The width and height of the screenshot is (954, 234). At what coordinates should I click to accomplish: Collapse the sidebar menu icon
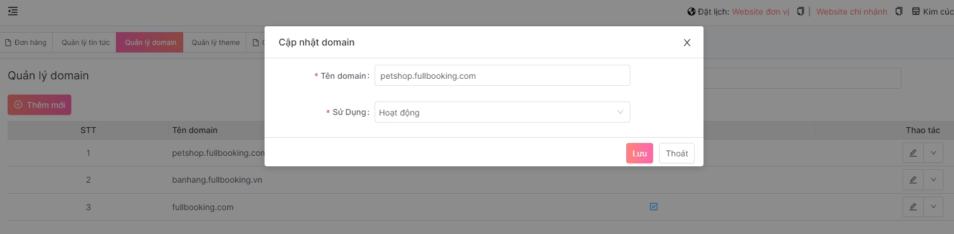13,11
